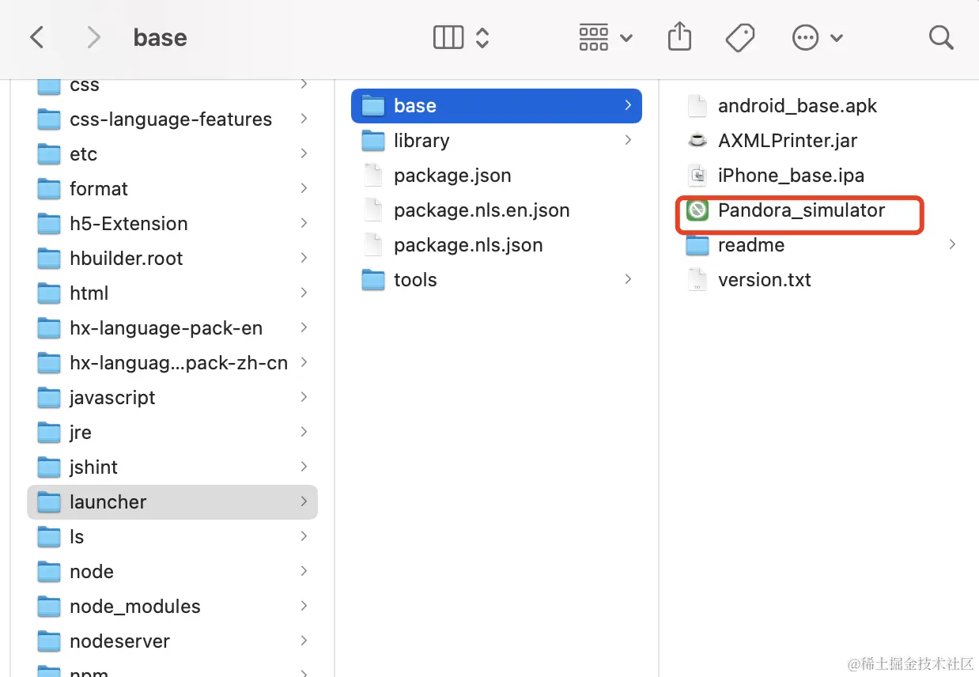Expand the readme folder chevron
This screenshot has width=979, height=677.
952,245
